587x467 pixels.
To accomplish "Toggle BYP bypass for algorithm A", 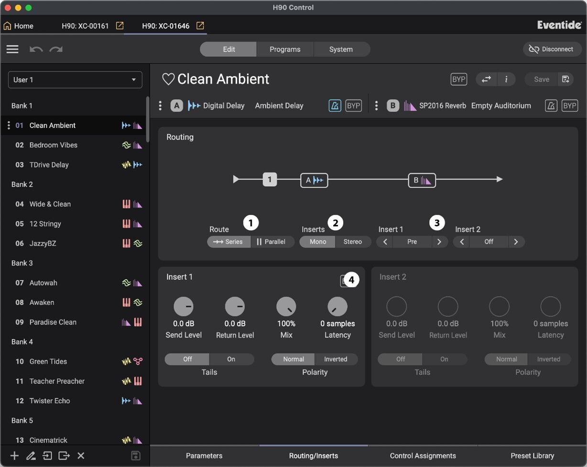I will point(354,106).
